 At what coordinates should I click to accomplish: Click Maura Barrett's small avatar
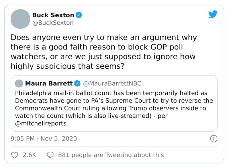[19, 84]
